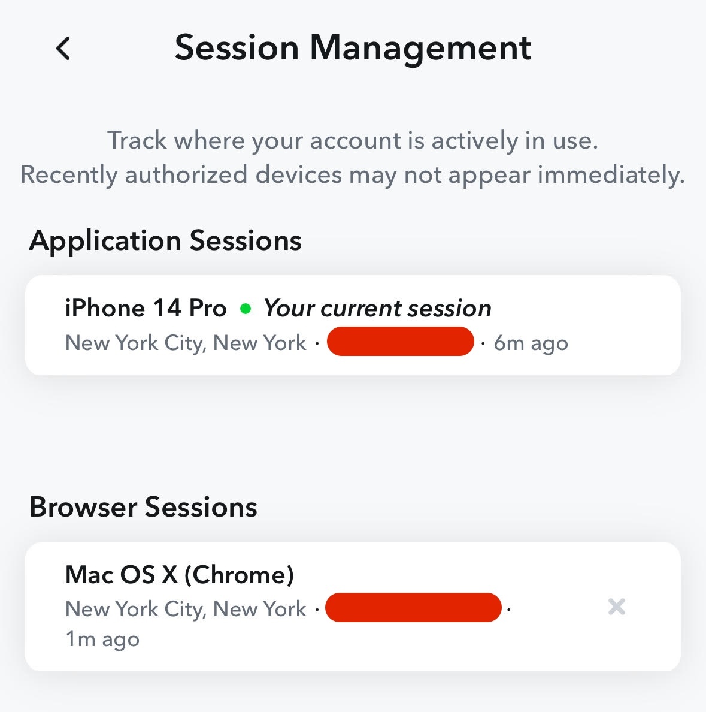
Task: Click the iPhone 14 Pro device name
Action: [145, 307]
